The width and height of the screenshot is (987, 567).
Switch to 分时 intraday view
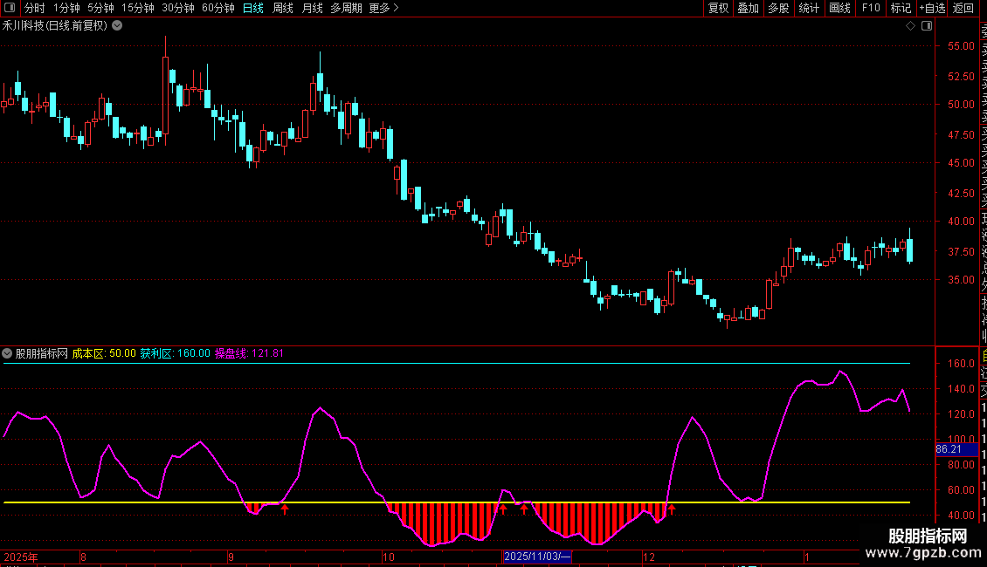pyautogui.click(x=34, y=9)
